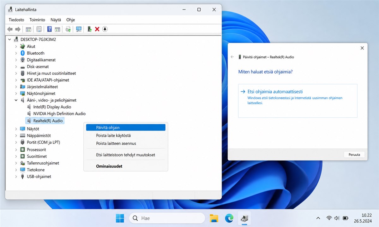The image size is (379, 227).
Task: Expand the Akut category
Action: (x=16, y=46)
